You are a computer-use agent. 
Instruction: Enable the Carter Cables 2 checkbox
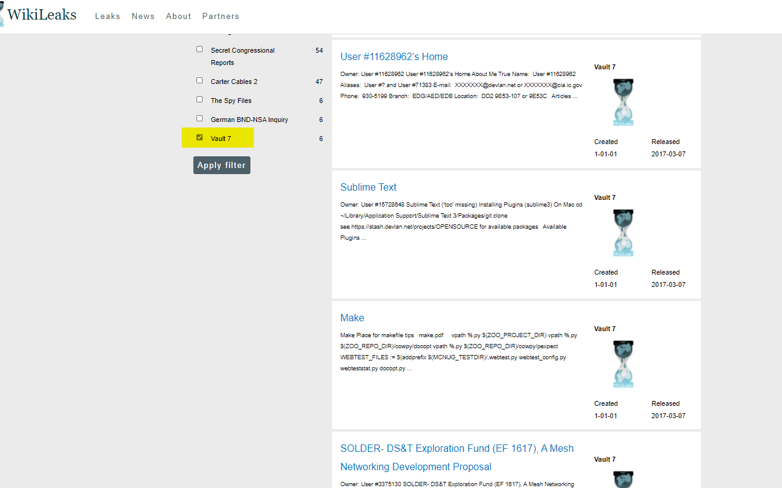point(199,80)
